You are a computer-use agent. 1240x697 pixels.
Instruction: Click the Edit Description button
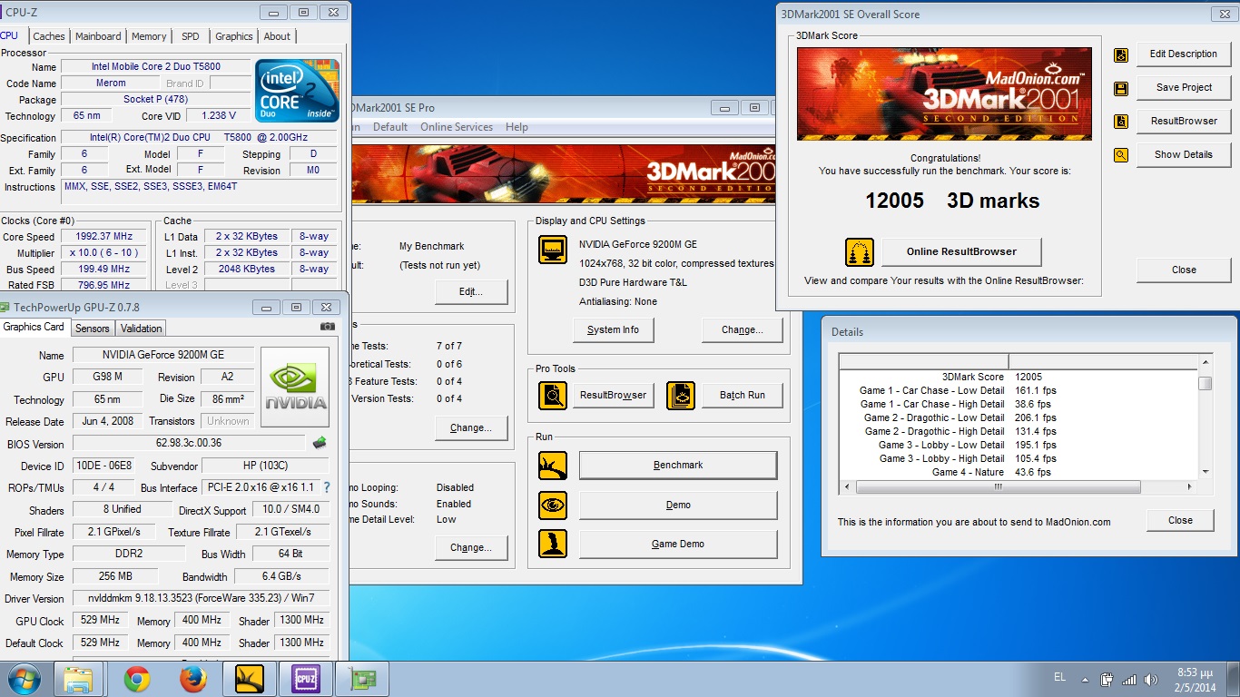tap(1184, 54)
